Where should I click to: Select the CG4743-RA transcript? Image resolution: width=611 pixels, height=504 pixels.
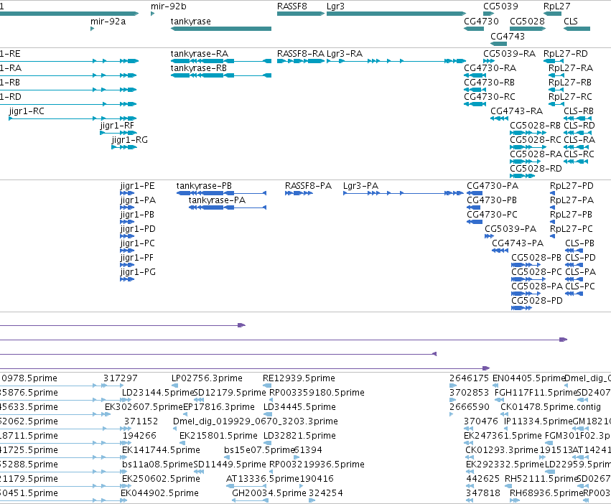[x=499, y=119]
